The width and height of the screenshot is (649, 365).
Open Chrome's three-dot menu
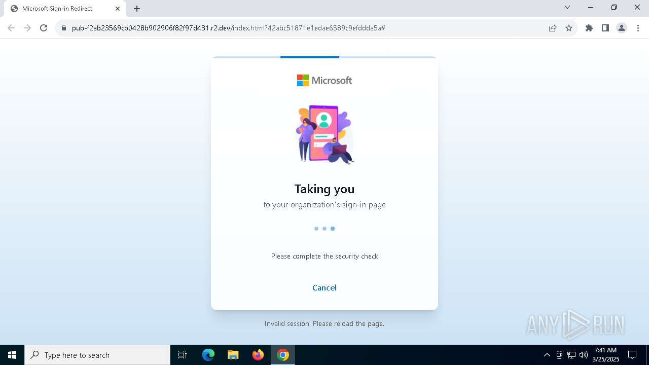coord(638,28)
